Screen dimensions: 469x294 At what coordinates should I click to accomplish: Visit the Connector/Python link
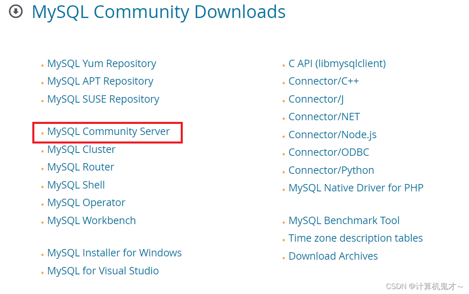click(x=331, y=171)
